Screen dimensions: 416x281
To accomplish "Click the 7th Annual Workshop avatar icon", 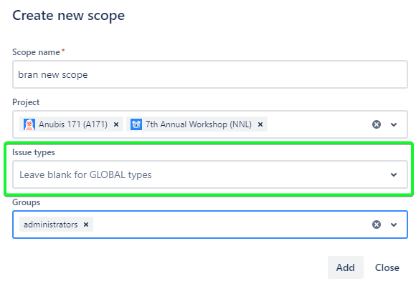I will coord(136,124).
